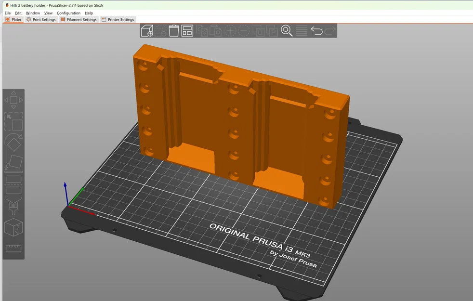Select the Seam painting cube tool
This screenshot has height=301, width=473.
[13, 227]
